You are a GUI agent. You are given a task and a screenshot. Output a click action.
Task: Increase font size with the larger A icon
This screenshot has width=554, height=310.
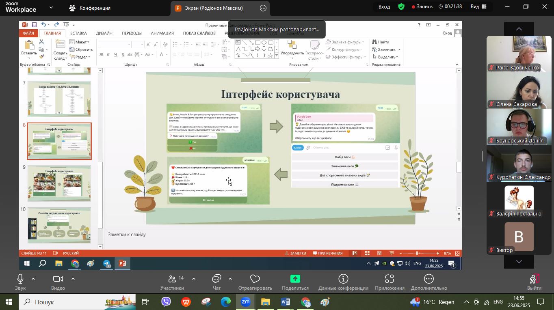pos(148,45)
